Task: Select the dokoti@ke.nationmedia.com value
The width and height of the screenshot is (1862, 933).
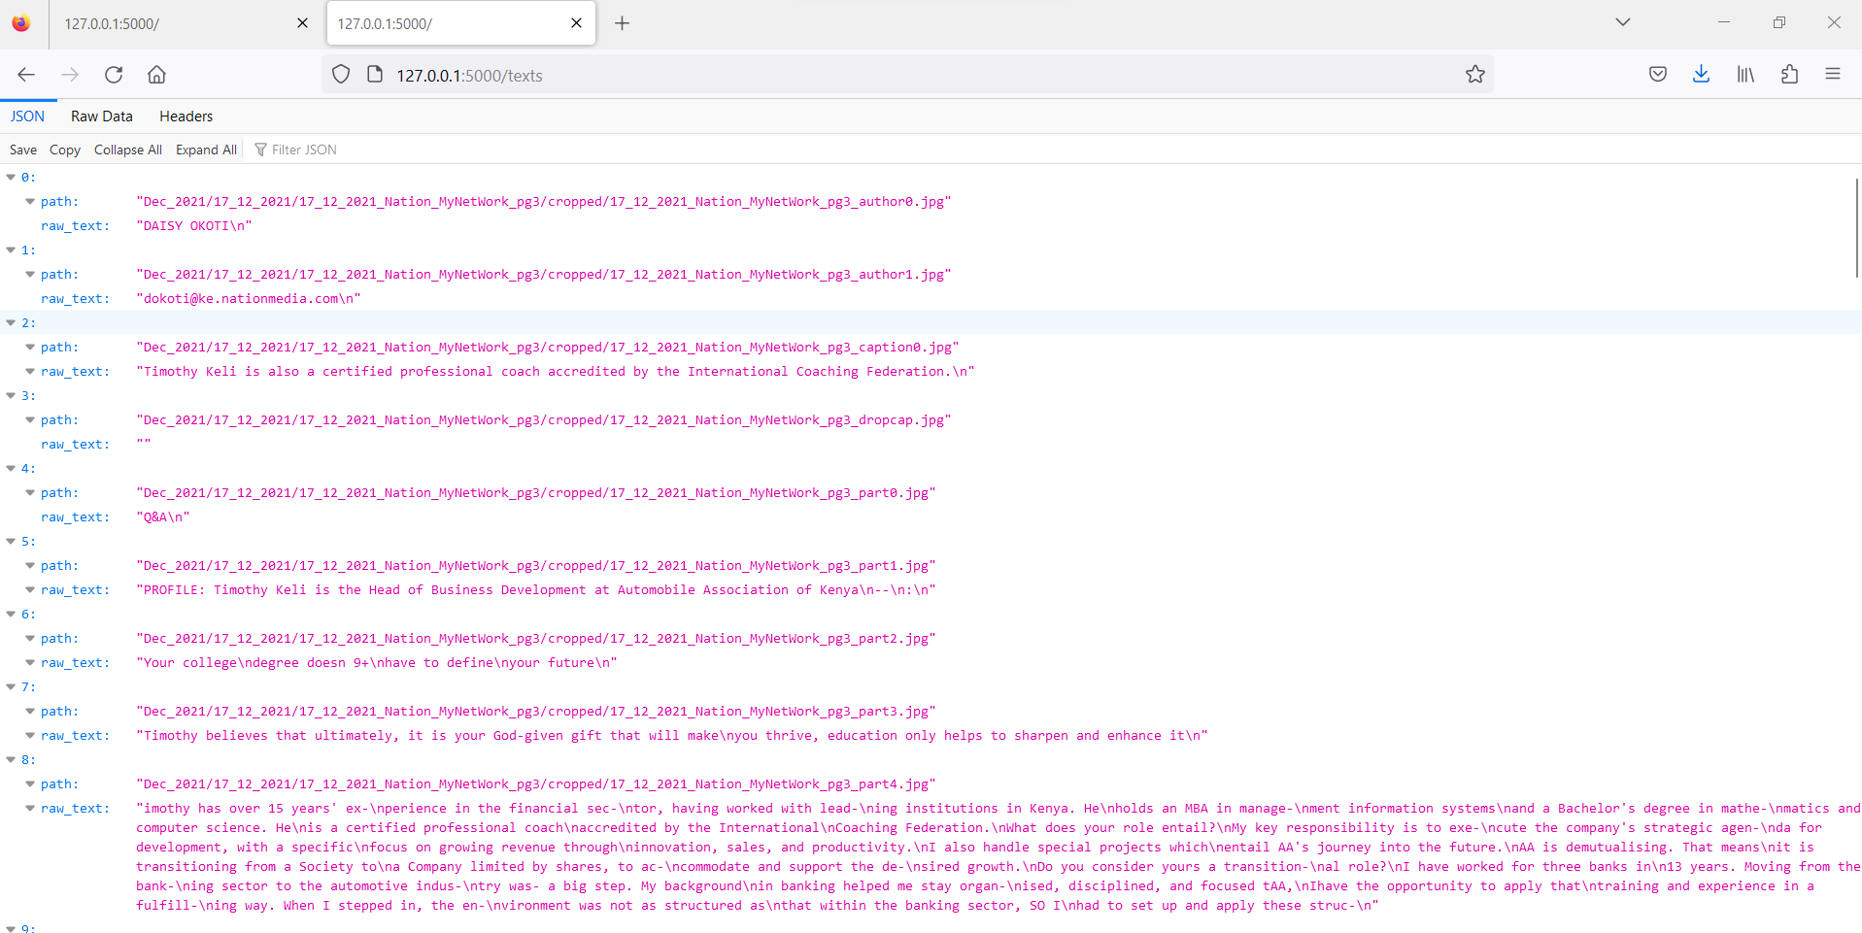Action: coord(249,299)
